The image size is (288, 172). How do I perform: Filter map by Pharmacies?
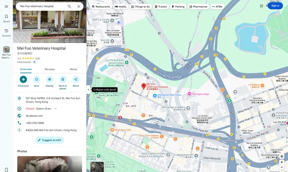coord(198,7)
